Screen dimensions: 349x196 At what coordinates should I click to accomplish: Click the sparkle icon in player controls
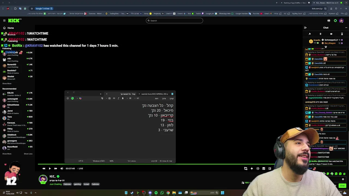[x=252, y=169]
